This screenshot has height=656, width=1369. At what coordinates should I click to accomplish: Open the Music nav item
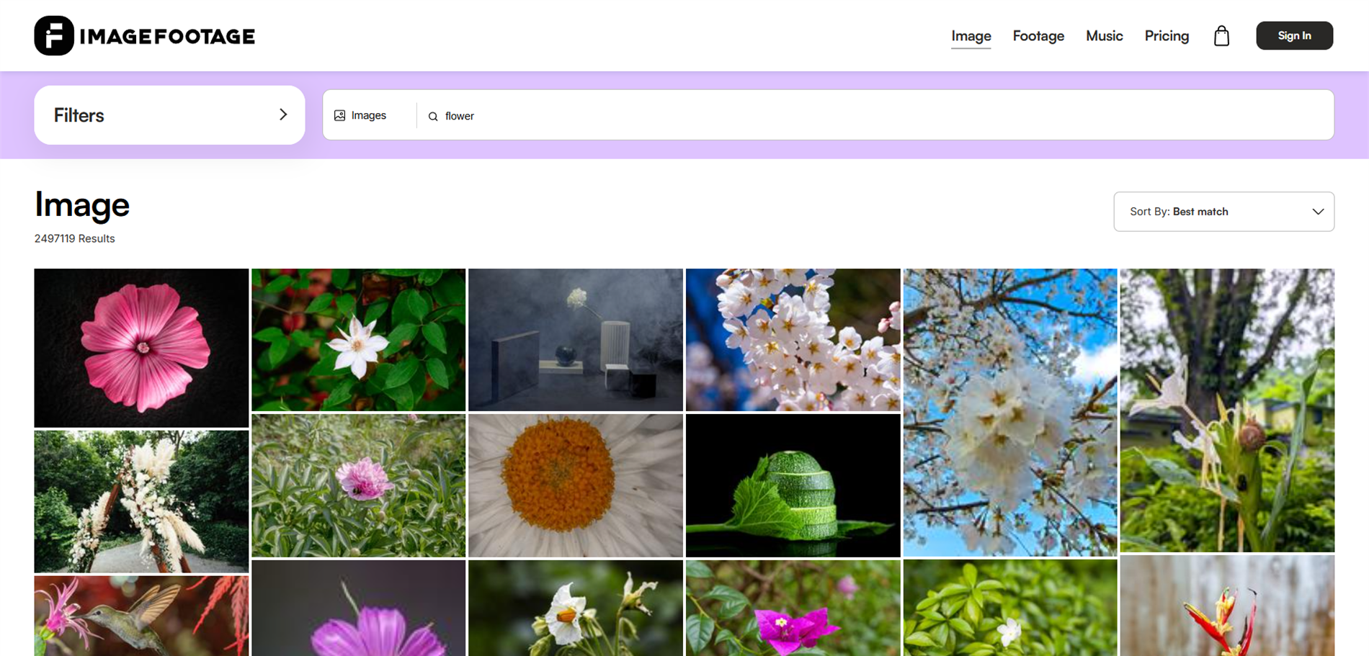click(1104, 36)
